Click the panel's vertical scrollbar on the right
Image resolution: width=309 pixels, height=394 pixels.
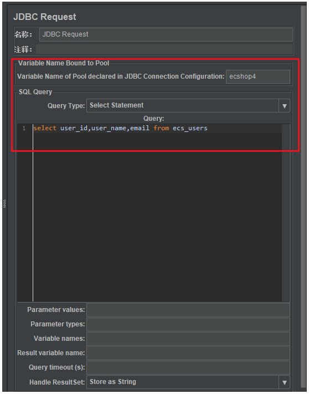[303, 196]
